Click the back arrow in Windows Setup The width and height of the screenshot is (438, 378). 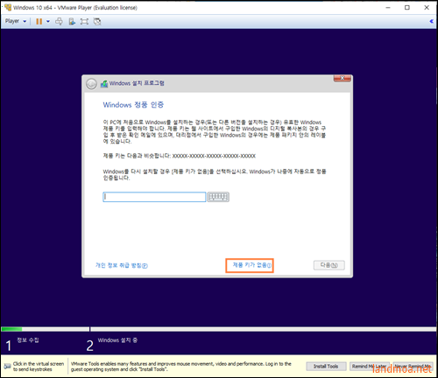point(91,84)
